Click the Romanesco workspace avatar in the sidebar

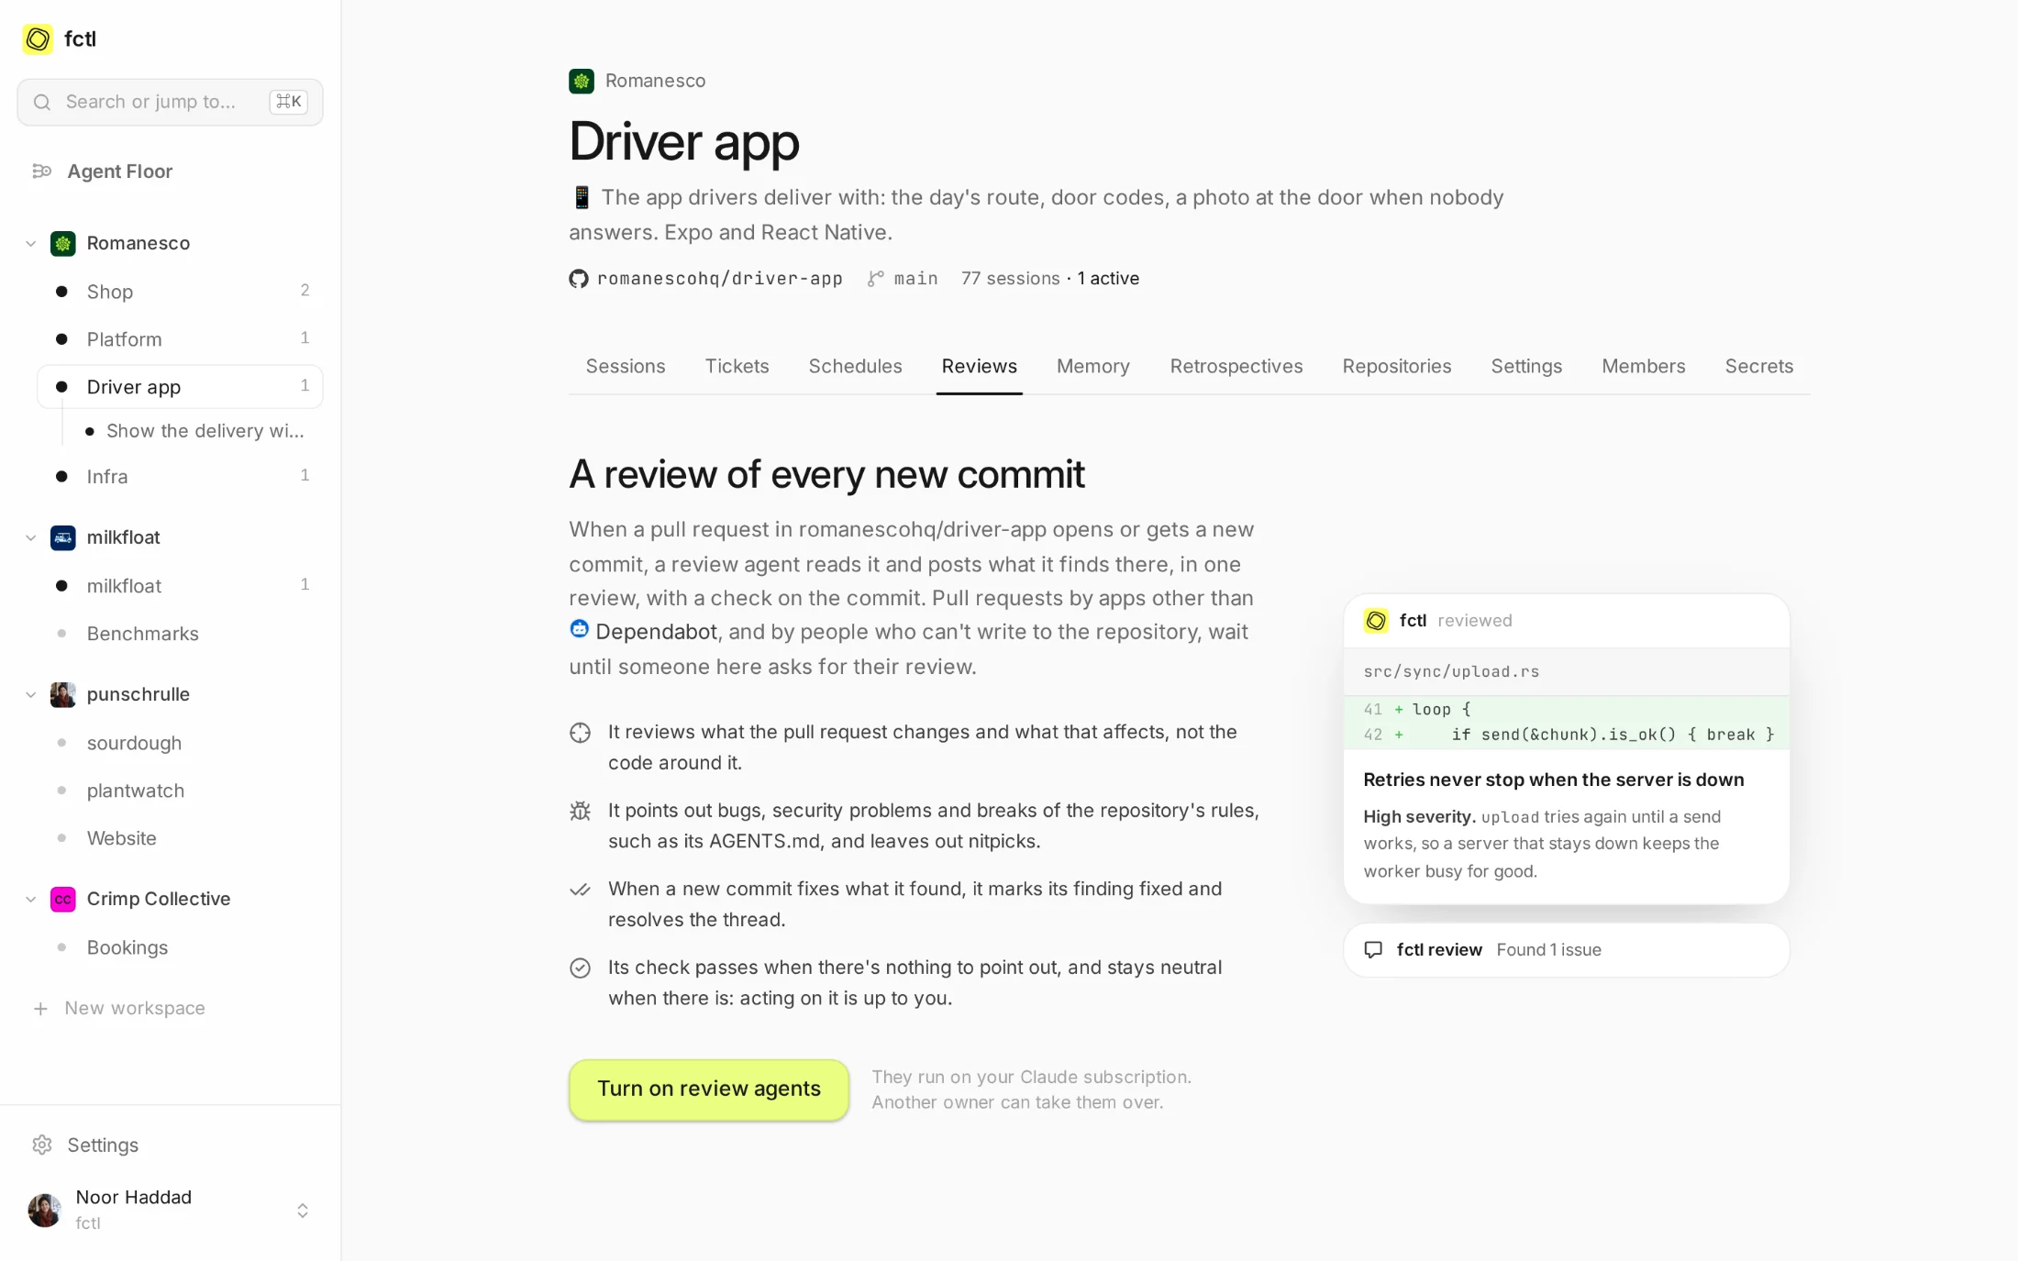point(62,243)
